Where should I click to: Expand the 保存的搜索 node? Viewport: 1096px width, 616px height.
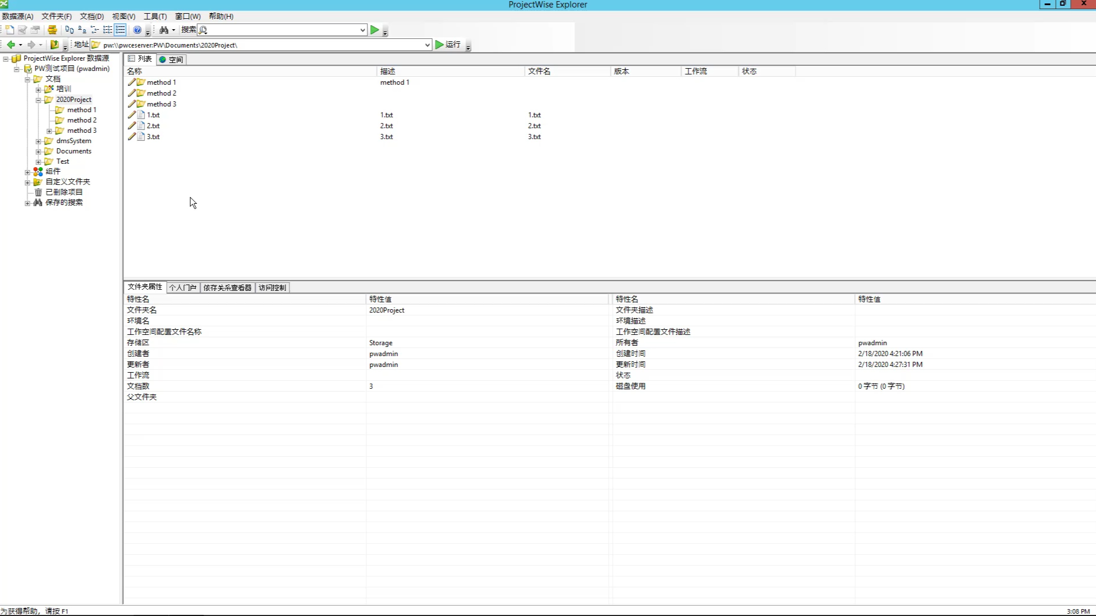pyautogui.click(x=28, y=203)
